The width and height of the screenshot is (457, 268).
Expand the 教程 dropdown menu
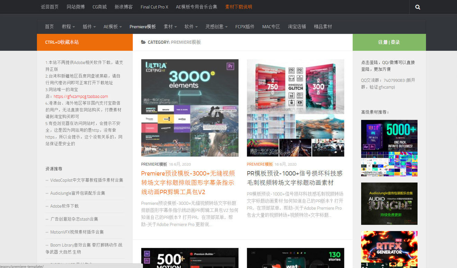(69, 27)
